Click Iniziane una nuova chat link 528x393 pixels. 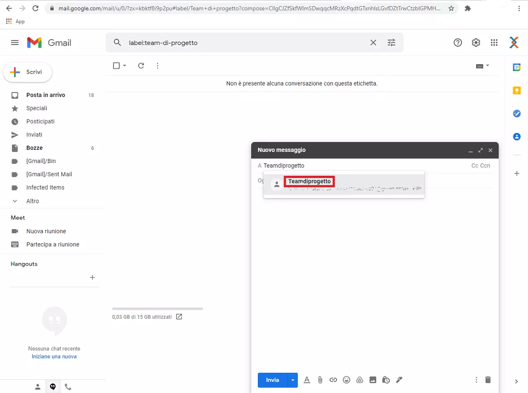[x=54, y=356]
